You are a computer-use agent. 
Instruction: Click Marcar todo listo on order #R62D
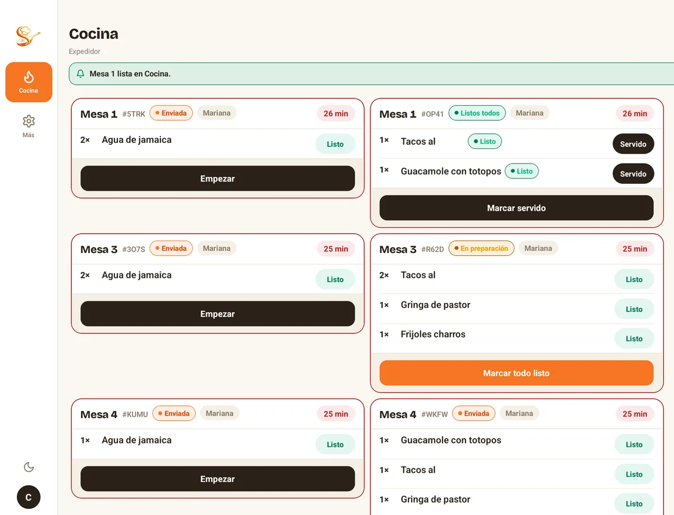click(x=516, y=373)
